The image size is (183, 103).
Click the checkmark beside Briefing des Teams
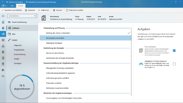coord(129,33)
